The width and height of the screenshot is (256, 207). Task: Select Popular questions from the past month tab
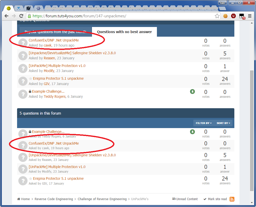coord(55,32)
